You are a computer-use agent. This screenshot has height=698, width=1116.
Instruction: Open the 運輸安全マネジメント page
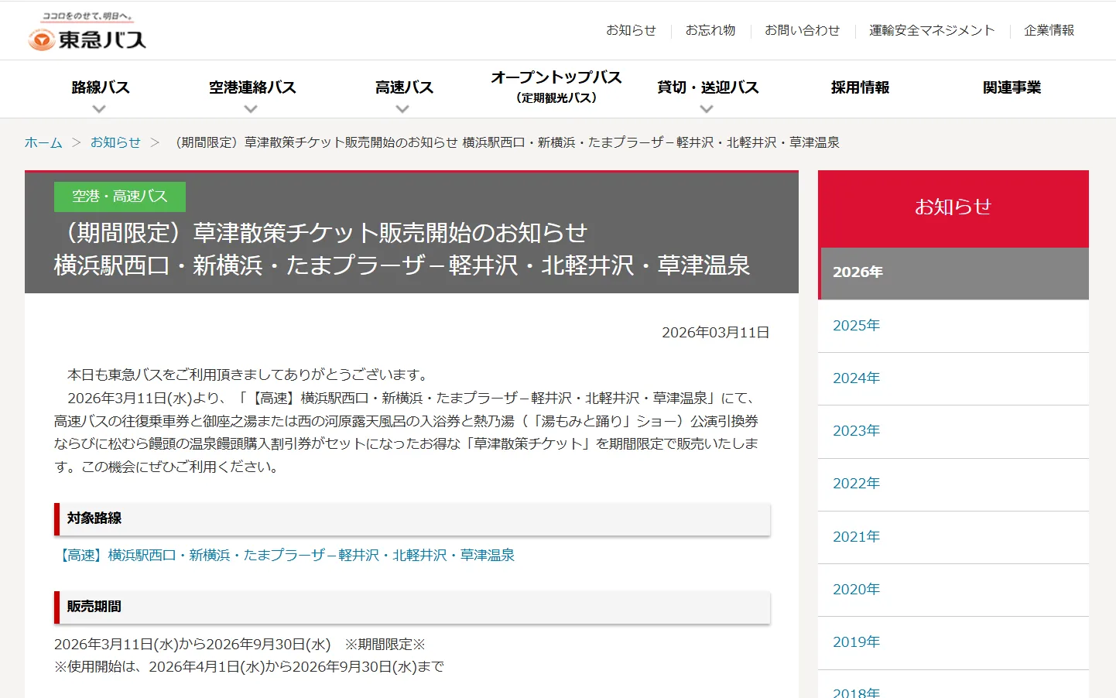click(x=932, y=30)
